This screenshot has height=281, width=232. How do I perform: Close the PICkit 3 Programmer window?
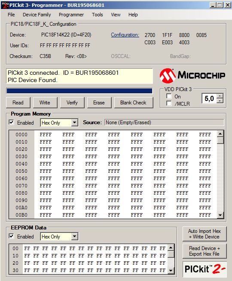[x=228, y=5]
